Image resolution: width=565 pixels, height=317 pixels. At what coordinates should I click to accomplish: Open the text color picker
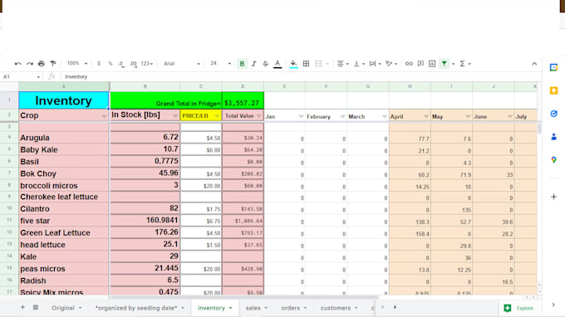click(x=278, y=64)
